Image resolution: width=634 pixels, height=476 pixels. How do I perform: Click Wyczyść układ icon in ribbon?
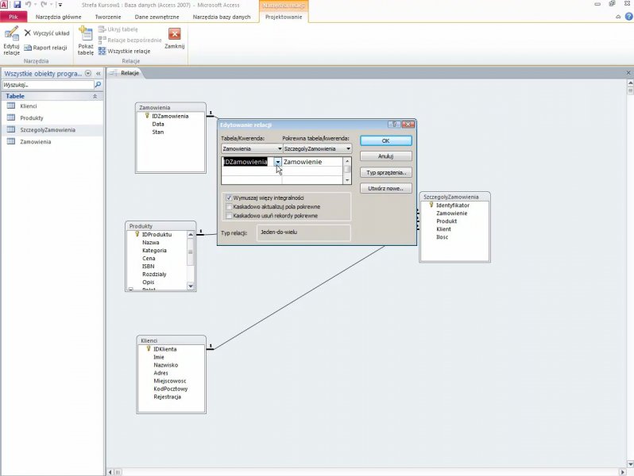pyautogui.click(x=28, y=33)
